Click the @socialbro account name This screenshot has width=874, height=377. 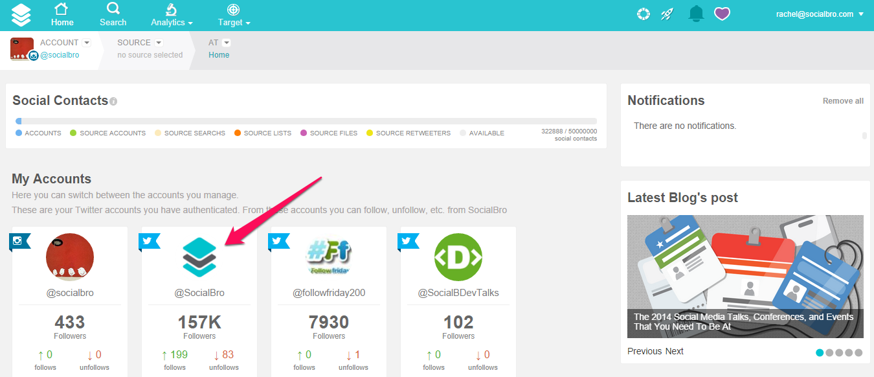70,293
